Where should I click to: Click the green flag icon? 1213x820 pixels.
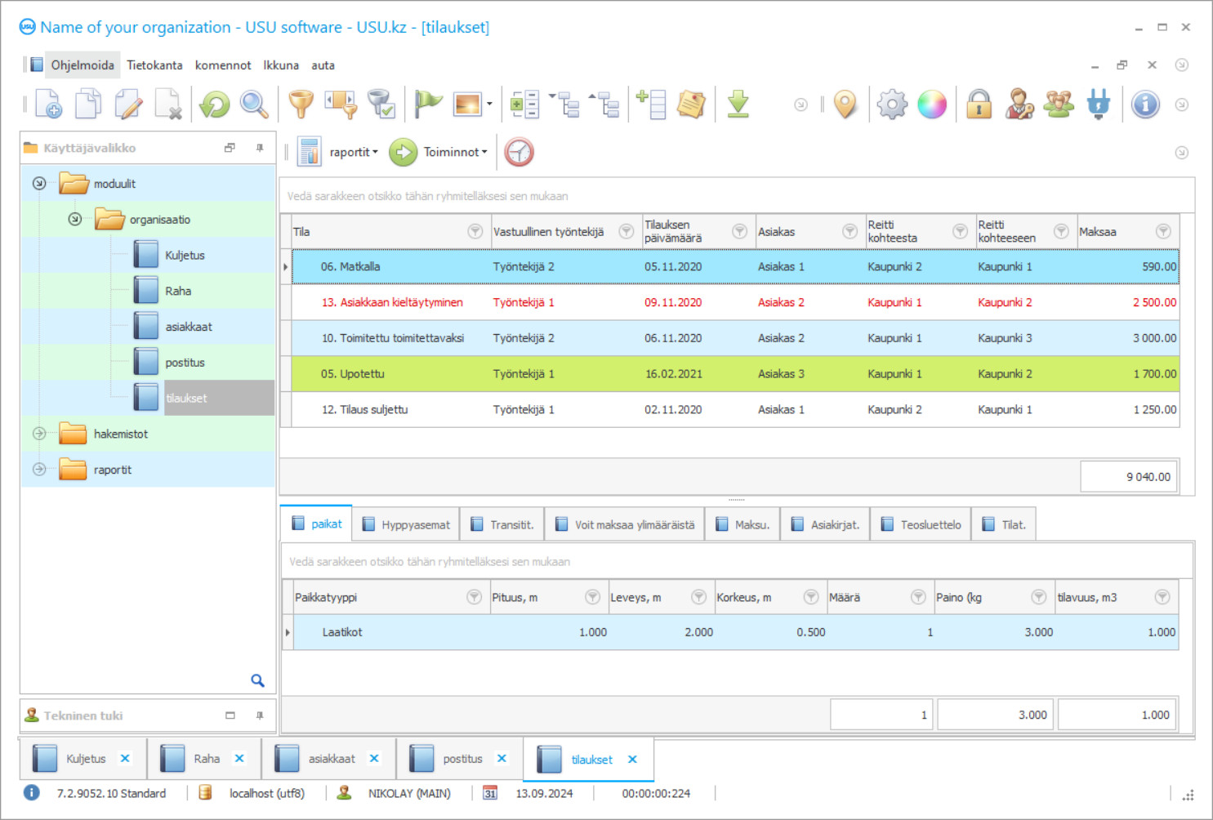(x=427, y=105)
